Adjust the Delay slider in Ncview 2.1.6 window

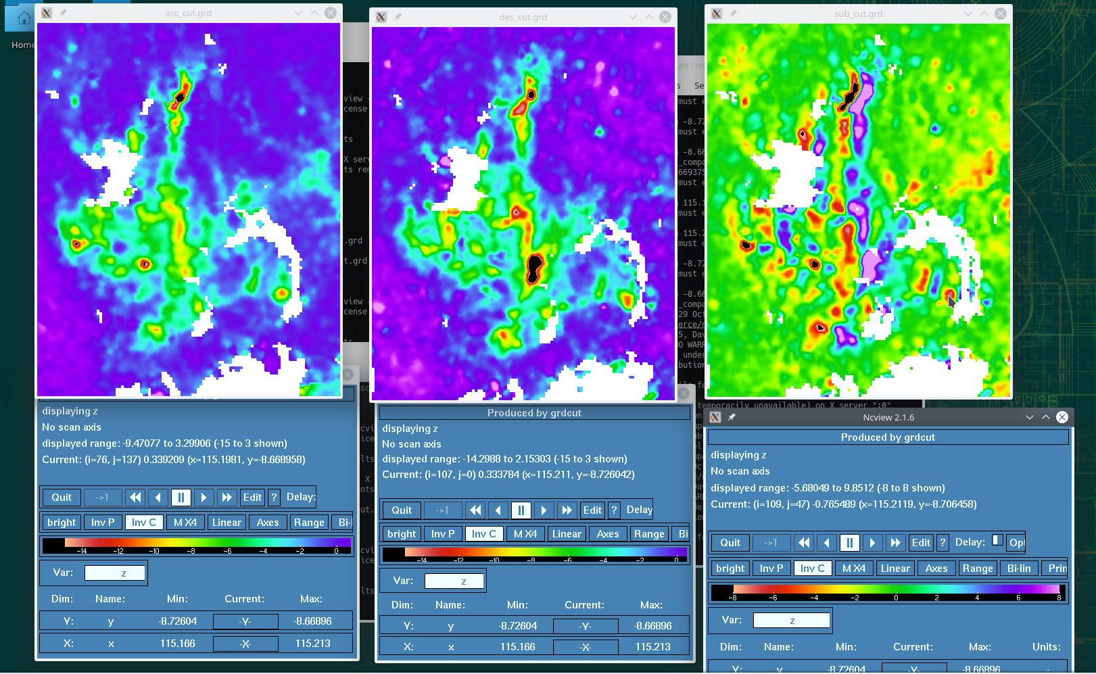(x=997, y=540)
